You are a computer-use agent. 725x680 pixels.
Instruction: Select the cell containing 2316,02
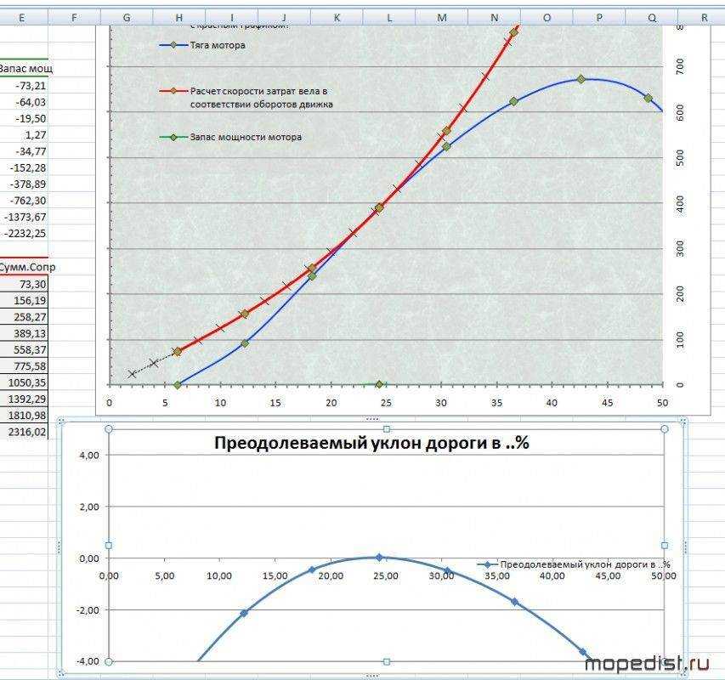coord(24,432)
